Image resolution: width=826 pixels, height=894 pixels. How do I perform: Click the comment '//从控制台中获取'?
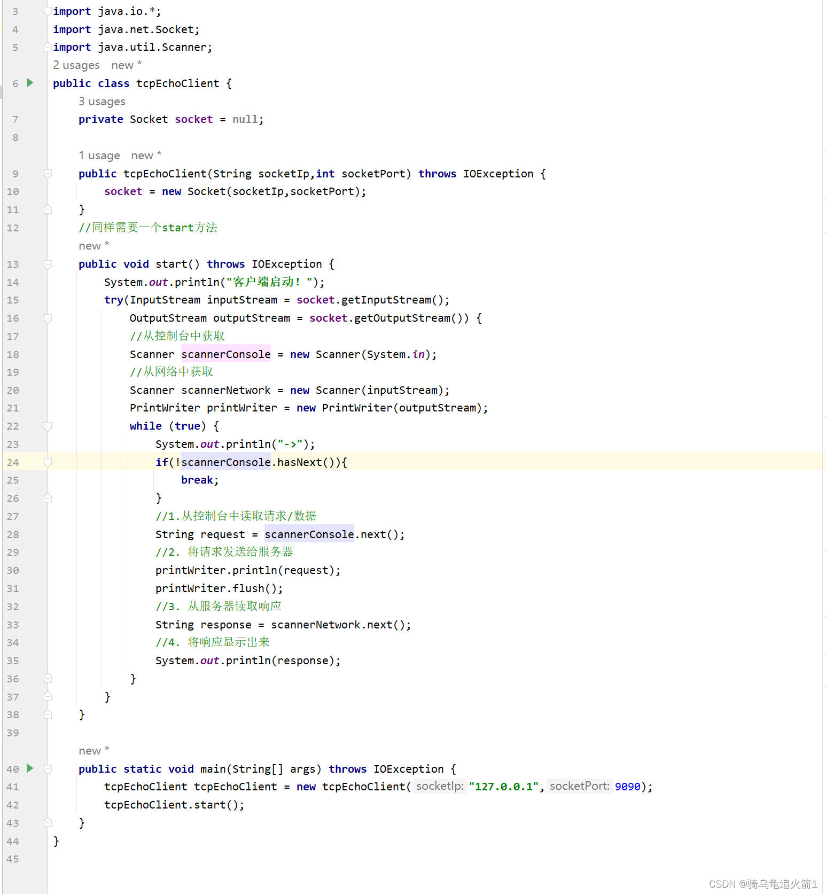click(177, 336)
